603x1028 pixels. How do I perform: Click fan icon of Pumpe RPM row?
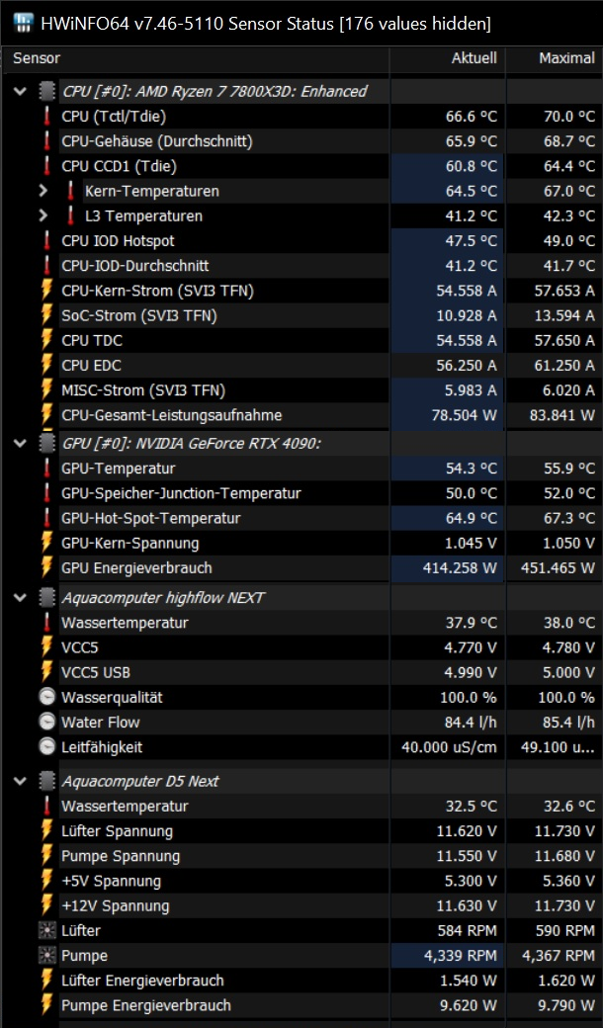[x=46, y=955]
